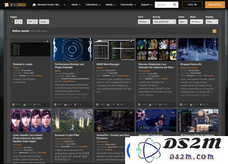Open the Order Desc dropdown
Screen dimensions: 228x164
(183, 22)
